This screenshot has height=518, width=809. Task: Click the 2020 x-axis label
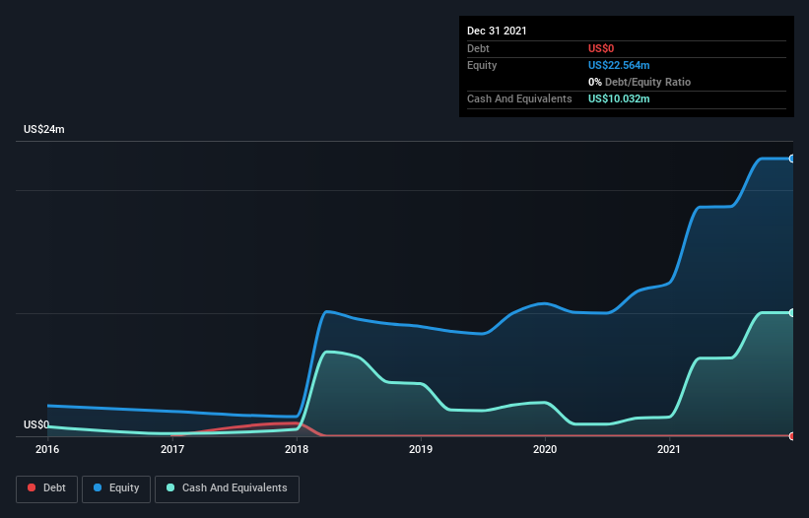tap(545, 449)
